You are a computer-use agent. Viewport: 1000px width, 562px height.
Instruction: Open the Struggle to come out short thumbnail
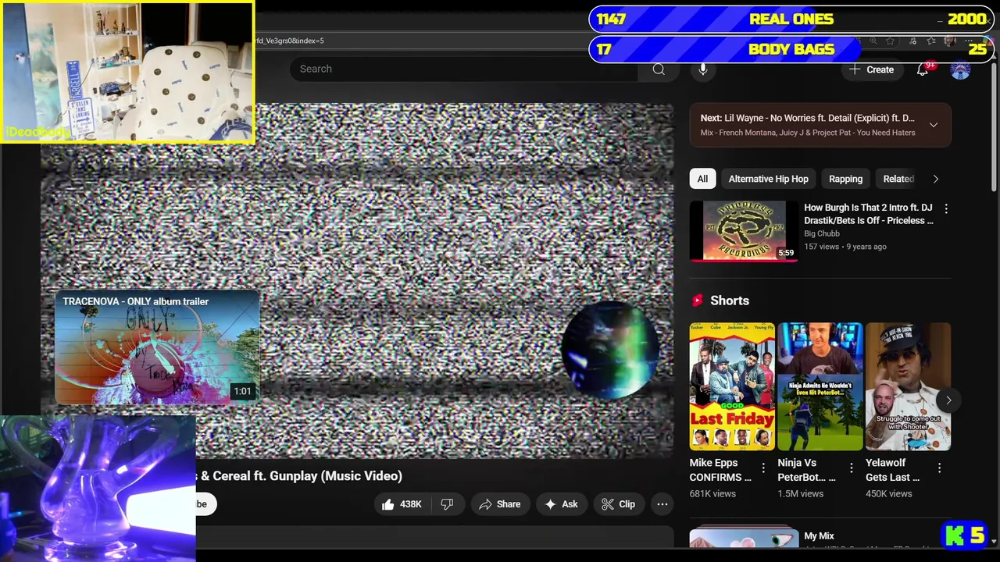(x=908, y=386)
